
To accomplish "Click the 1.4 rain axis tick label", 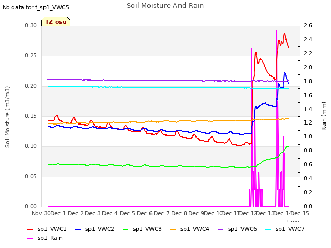I will tap(308, 109).
